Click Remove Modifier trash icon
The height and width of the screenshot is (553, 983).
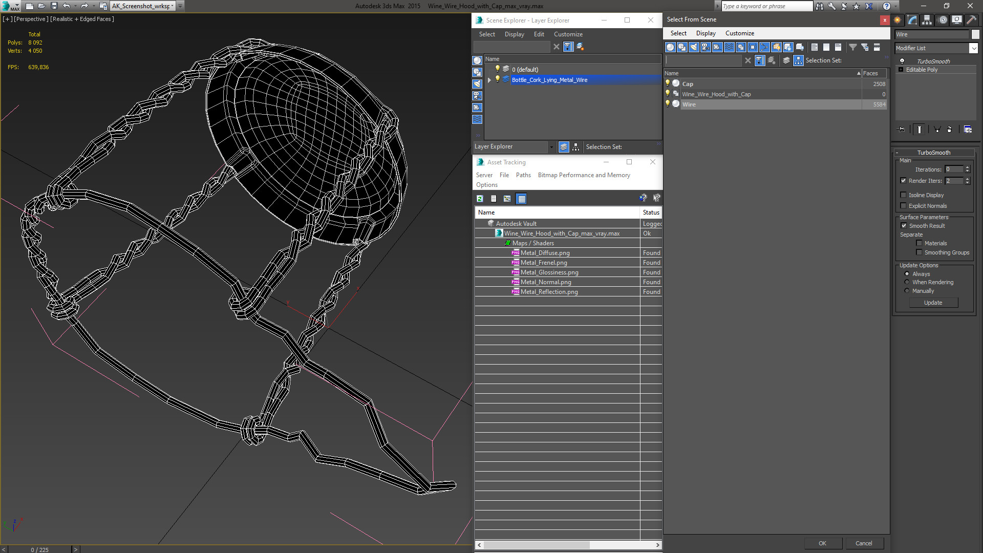(x=950, y=130)
